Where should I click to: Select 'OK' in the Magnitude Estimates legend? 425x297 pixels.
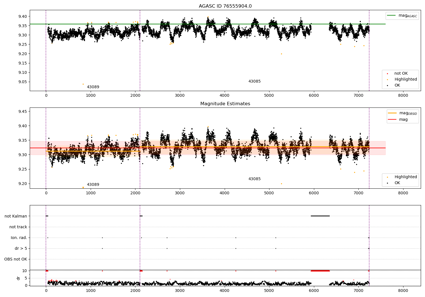point(397,183)
